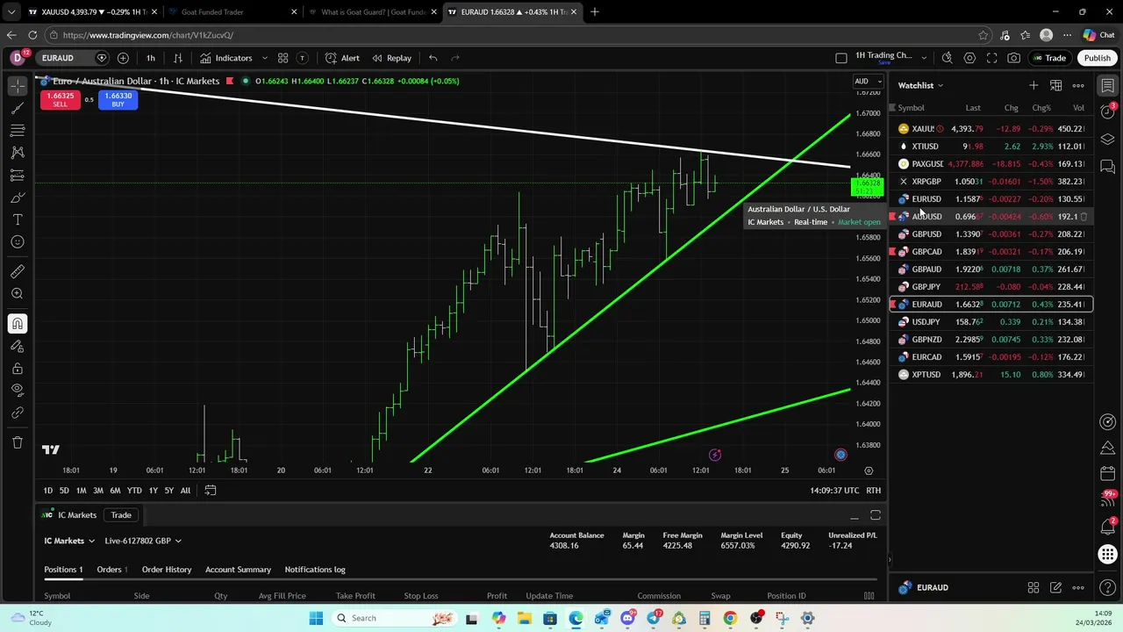Open the text annotation tool

[18, 219]
